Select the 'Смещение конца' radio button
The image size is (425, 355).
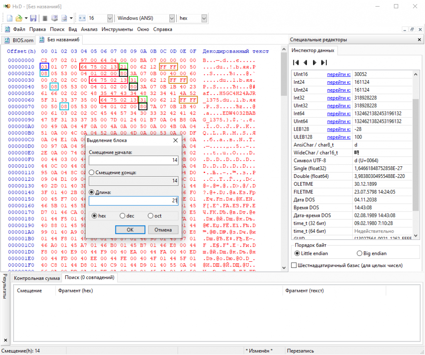point(92,173)
